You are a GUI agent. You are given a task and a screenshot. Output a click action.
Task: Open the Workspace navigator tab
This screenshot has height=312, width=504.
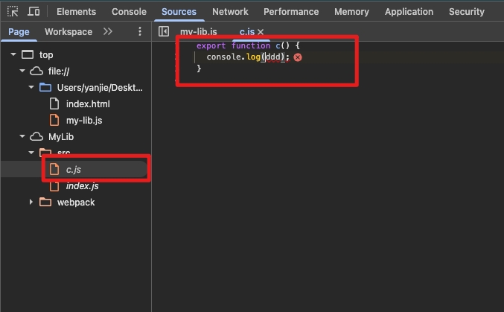coord(68,32)
